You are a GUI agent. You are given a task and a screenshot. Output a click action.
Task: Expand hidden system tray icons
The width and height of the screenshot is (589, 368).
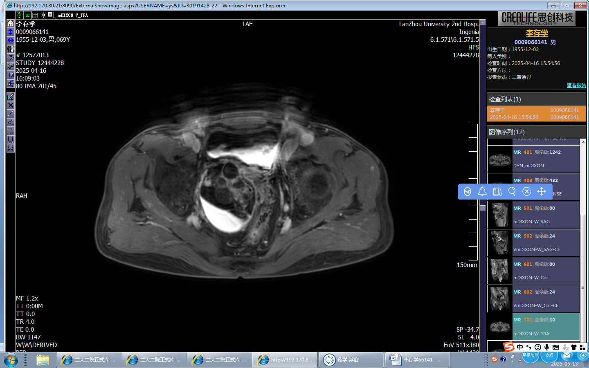point(520,360)
